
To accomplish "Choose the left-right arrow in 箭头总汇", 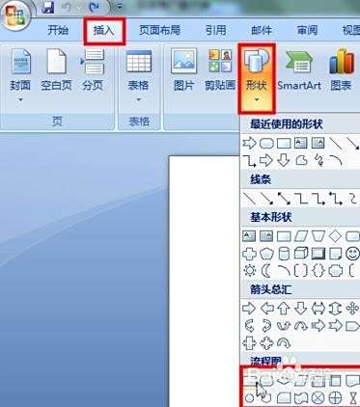I will pos(318,309).
